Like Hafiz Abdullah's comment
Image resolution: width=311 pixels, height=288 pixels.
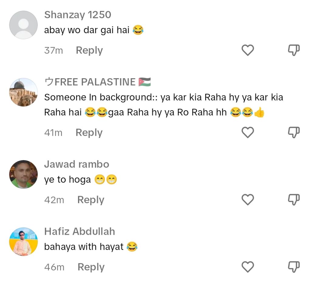(248, 267)
